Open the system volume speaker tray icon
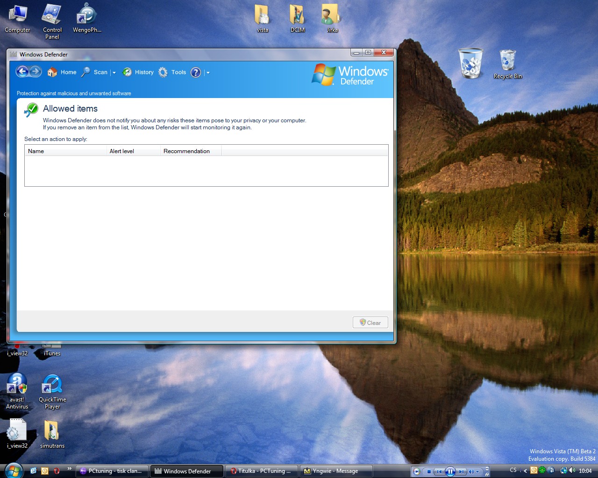Screen dimensions: 598x478 tap(571, 471)
